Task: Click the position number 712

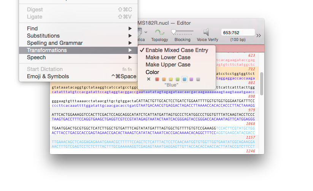Action: [251, 69]
